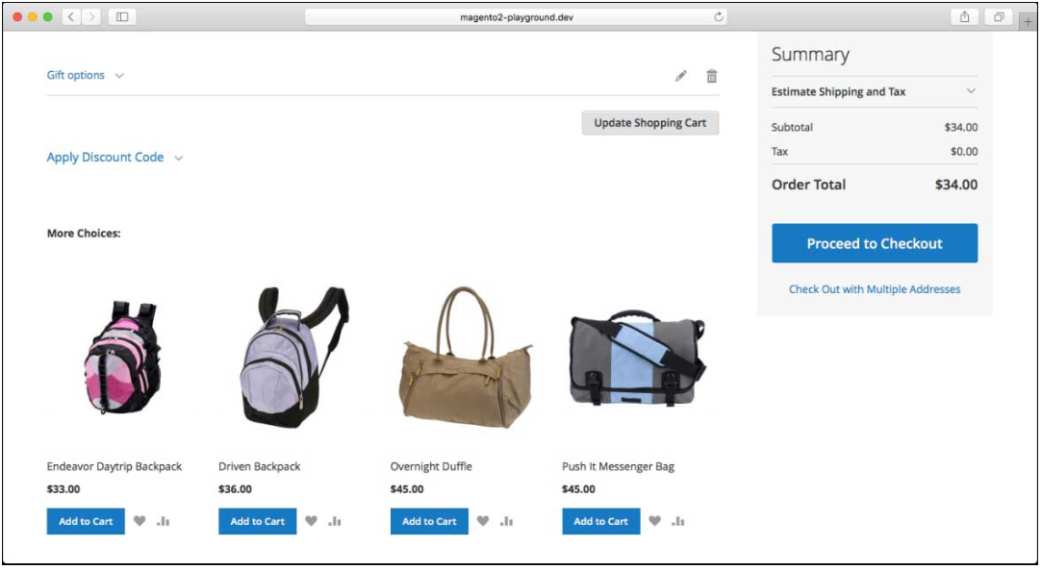Click the pencil edit icon for cart item
Screen dimensions: 1042x570
click(681, 76)
